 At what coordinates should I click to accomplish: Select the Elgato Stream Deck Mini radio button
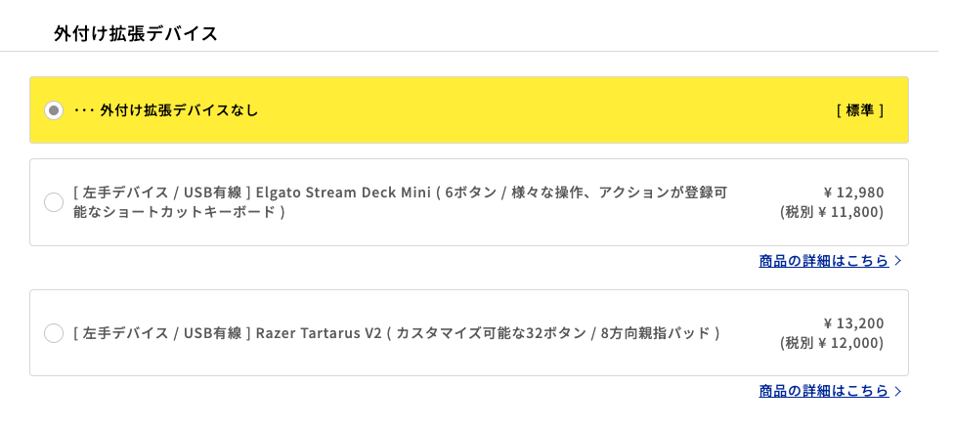(54, 202)
